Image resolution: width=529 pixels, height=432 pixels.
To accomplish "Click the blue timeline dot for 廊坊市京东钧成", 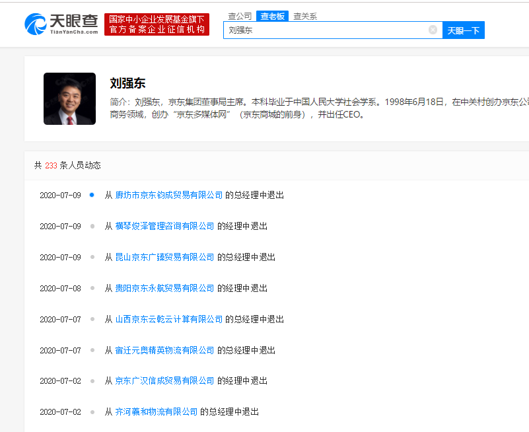I will click(92, 195).
